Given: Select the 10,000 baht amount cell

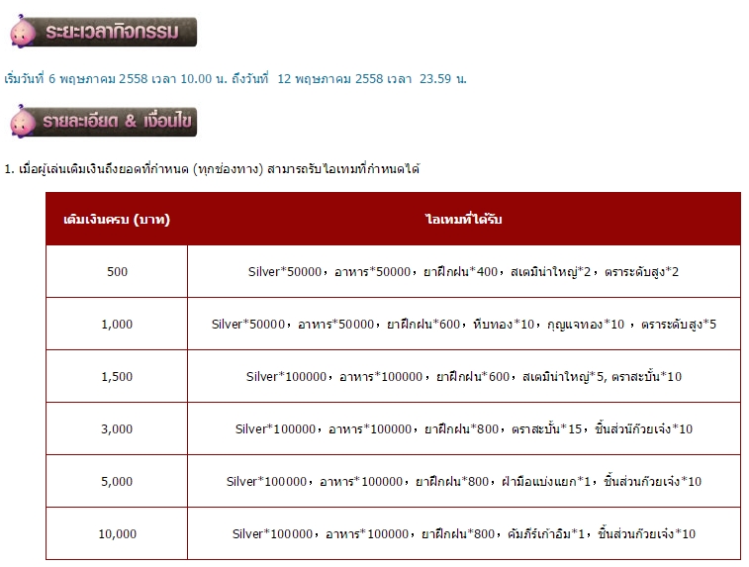Looking at the screenshot, I should coord(117,533).
